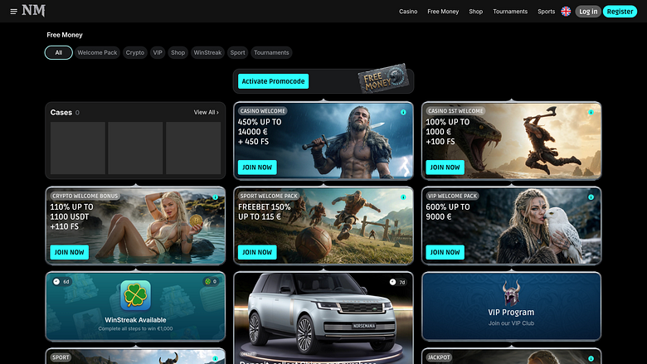This screenshot has width=647, height=364.
Task: Open the VIP Program card
Action: point(511,306)
